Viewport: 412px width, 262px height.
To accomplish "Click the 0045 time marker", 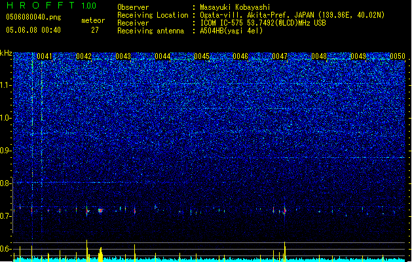I will pos(202,56).
